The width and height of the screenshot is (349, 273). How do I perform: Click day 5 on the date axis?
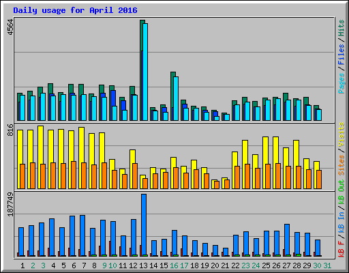pyautogui.click(x=63, y=265)
